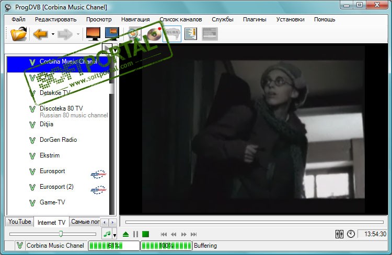Open the back arrow history dropdown
The image size is (392, 255).
click(x=53, y=34)
